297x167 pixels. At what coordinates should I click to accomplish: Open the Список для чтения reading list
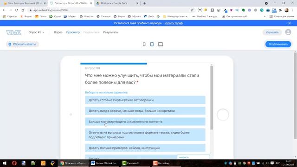[282, 17]
